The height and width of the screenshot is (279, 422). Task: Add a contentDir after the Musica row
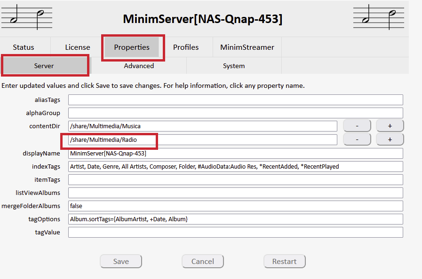(x=390, y=126)
